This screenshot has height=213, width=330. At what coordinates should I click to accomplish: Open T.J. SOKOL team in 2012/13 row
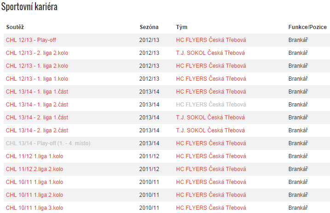click(210, 53)
